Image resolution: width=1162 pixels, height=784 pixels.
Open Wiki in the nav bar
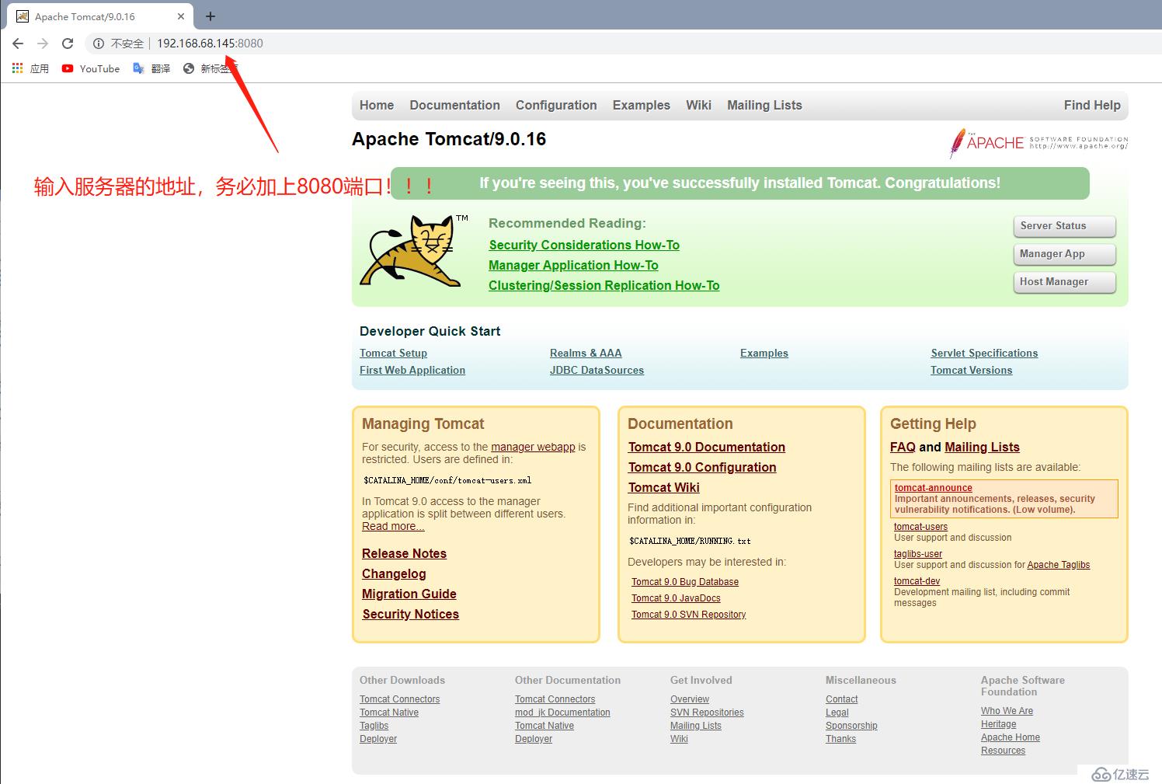[698, 105]
